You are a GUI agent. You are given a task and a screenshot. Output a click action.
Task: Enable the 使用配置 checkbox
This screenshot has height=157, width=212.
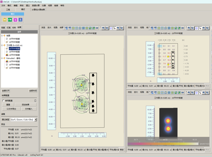click(3, 101)
